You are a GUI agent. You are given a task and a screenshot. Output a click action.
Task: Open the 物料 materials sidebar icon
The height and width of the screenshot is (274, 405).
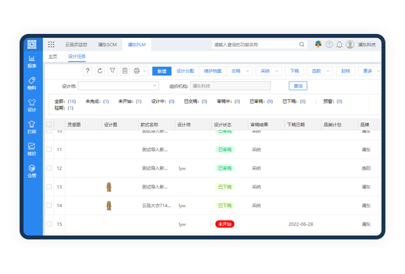pyautogui.click(x=32, y=83)
